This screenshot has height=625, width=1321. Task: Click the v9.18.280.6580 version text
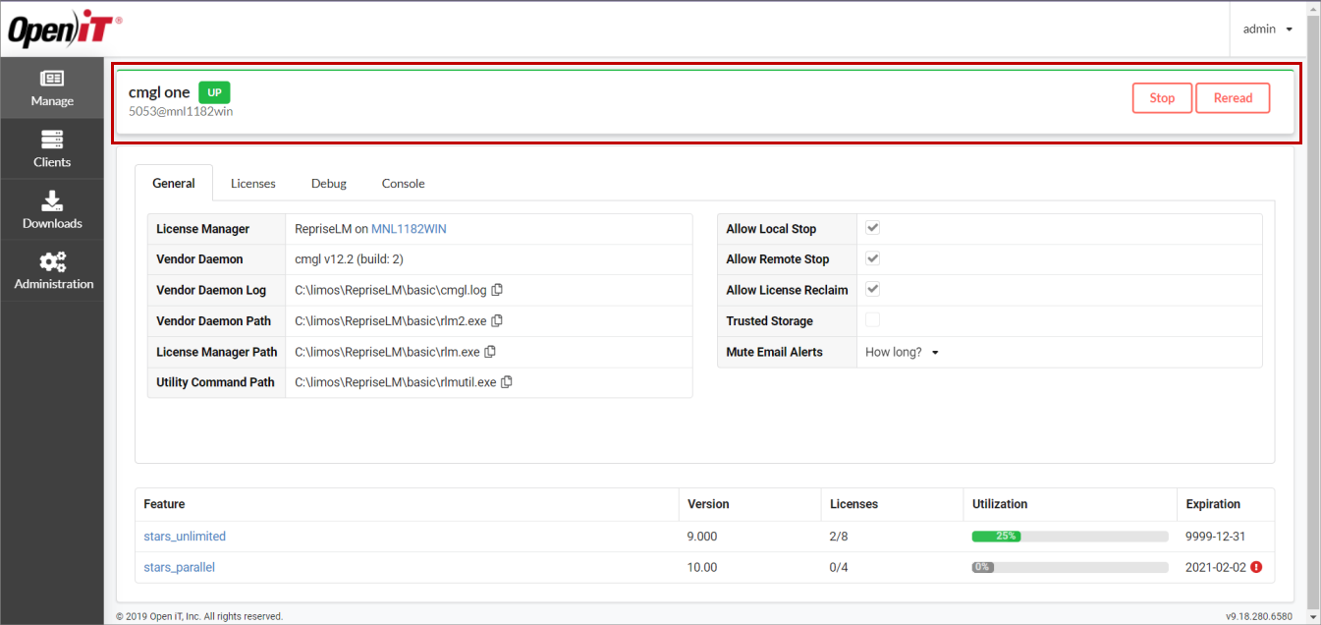pos(1259,616)
